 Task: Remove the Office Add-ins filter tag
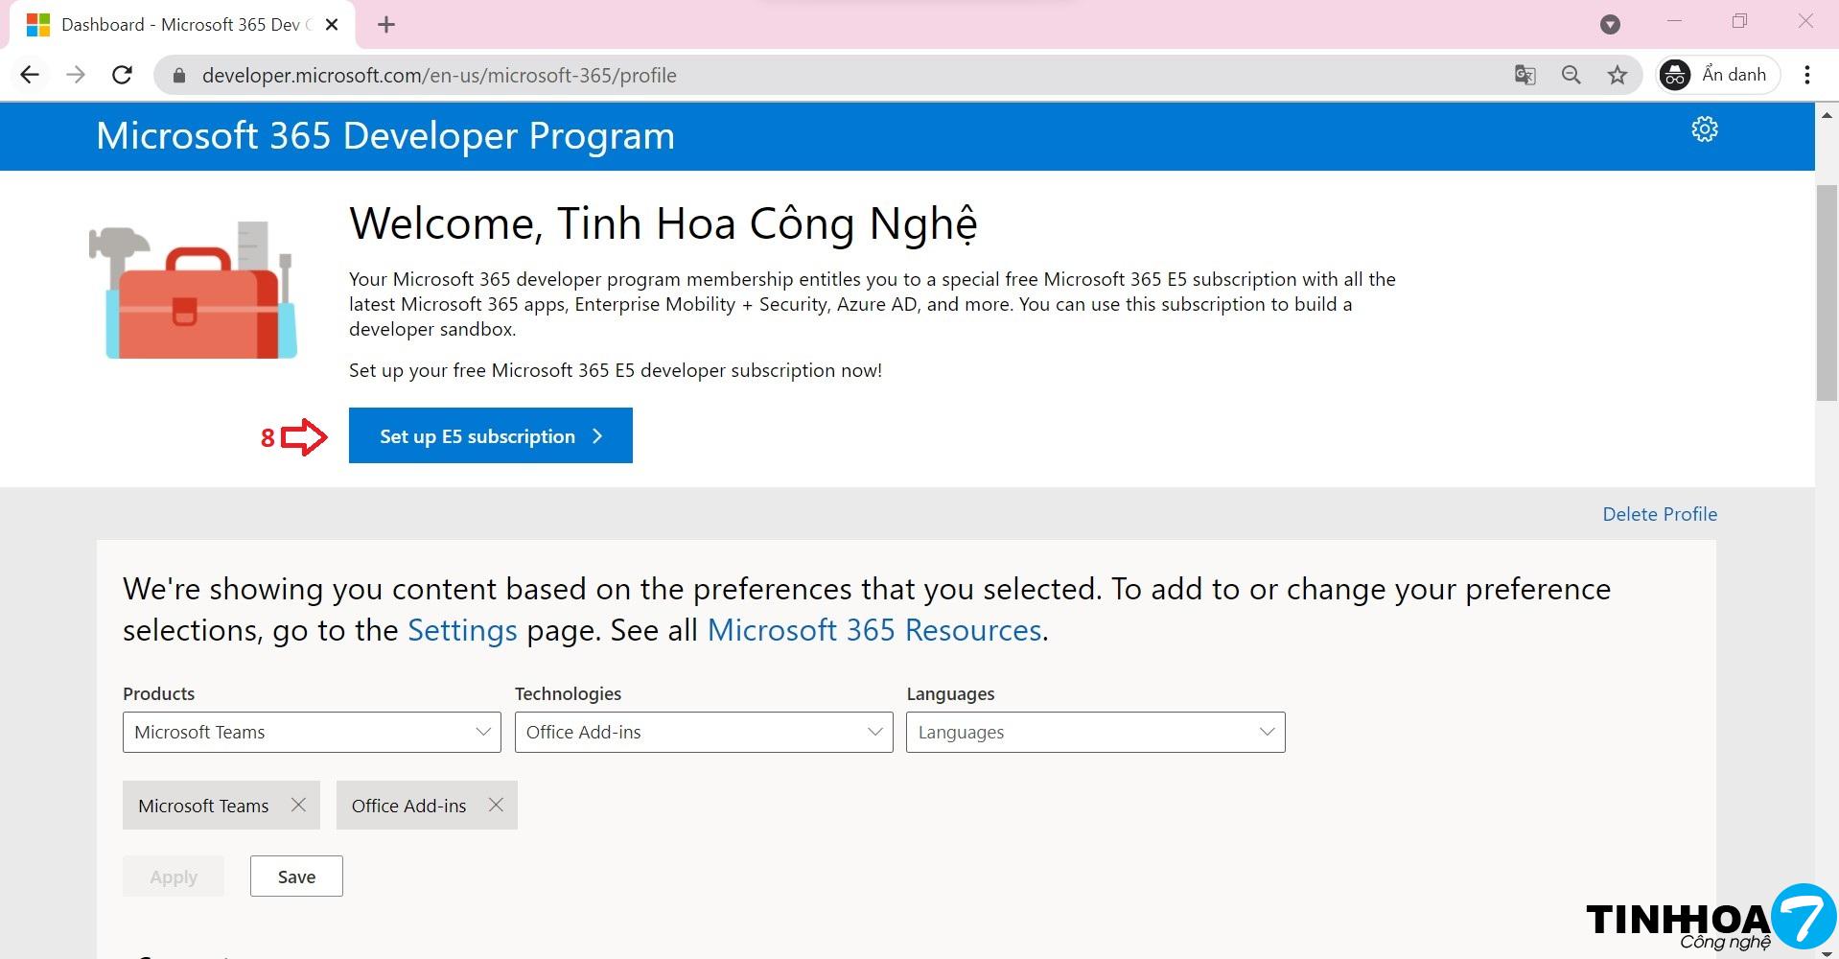496,805
